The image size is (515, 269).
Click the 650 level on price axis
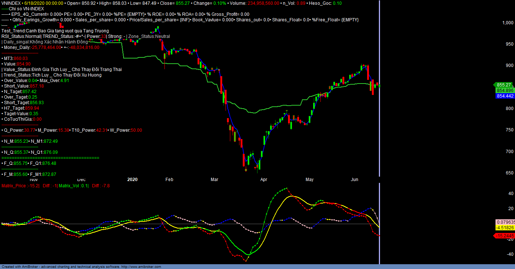509,173
